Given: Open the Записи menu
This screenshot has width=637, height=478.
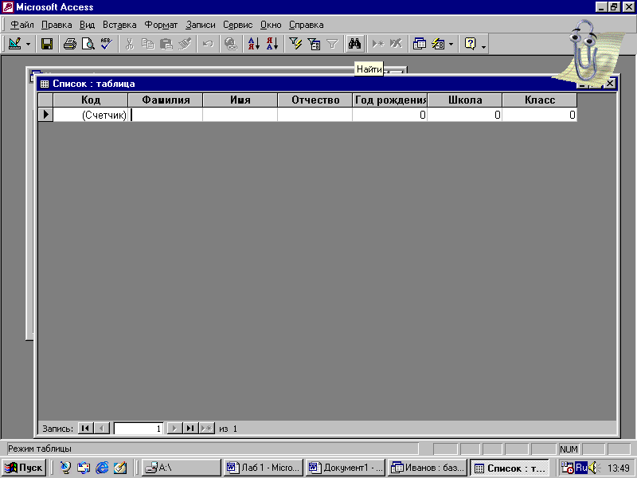Looking at the screenshot, I should (x=201, y=25).
